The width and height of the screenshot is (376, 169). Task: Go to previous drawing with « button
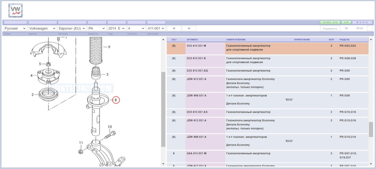[x=174, y=28]
